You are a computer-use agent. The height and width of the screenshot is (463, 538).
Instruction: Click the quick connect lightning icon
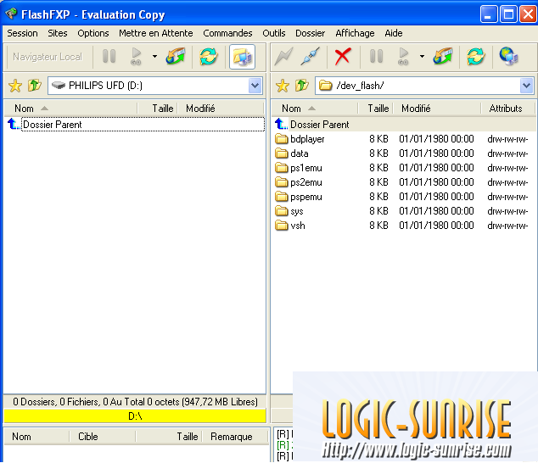(x=283, y=56)
